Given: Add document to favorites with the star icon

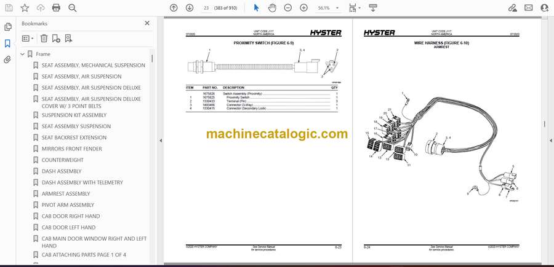Looking at the screenshot, I should click(x=25, y=8).
